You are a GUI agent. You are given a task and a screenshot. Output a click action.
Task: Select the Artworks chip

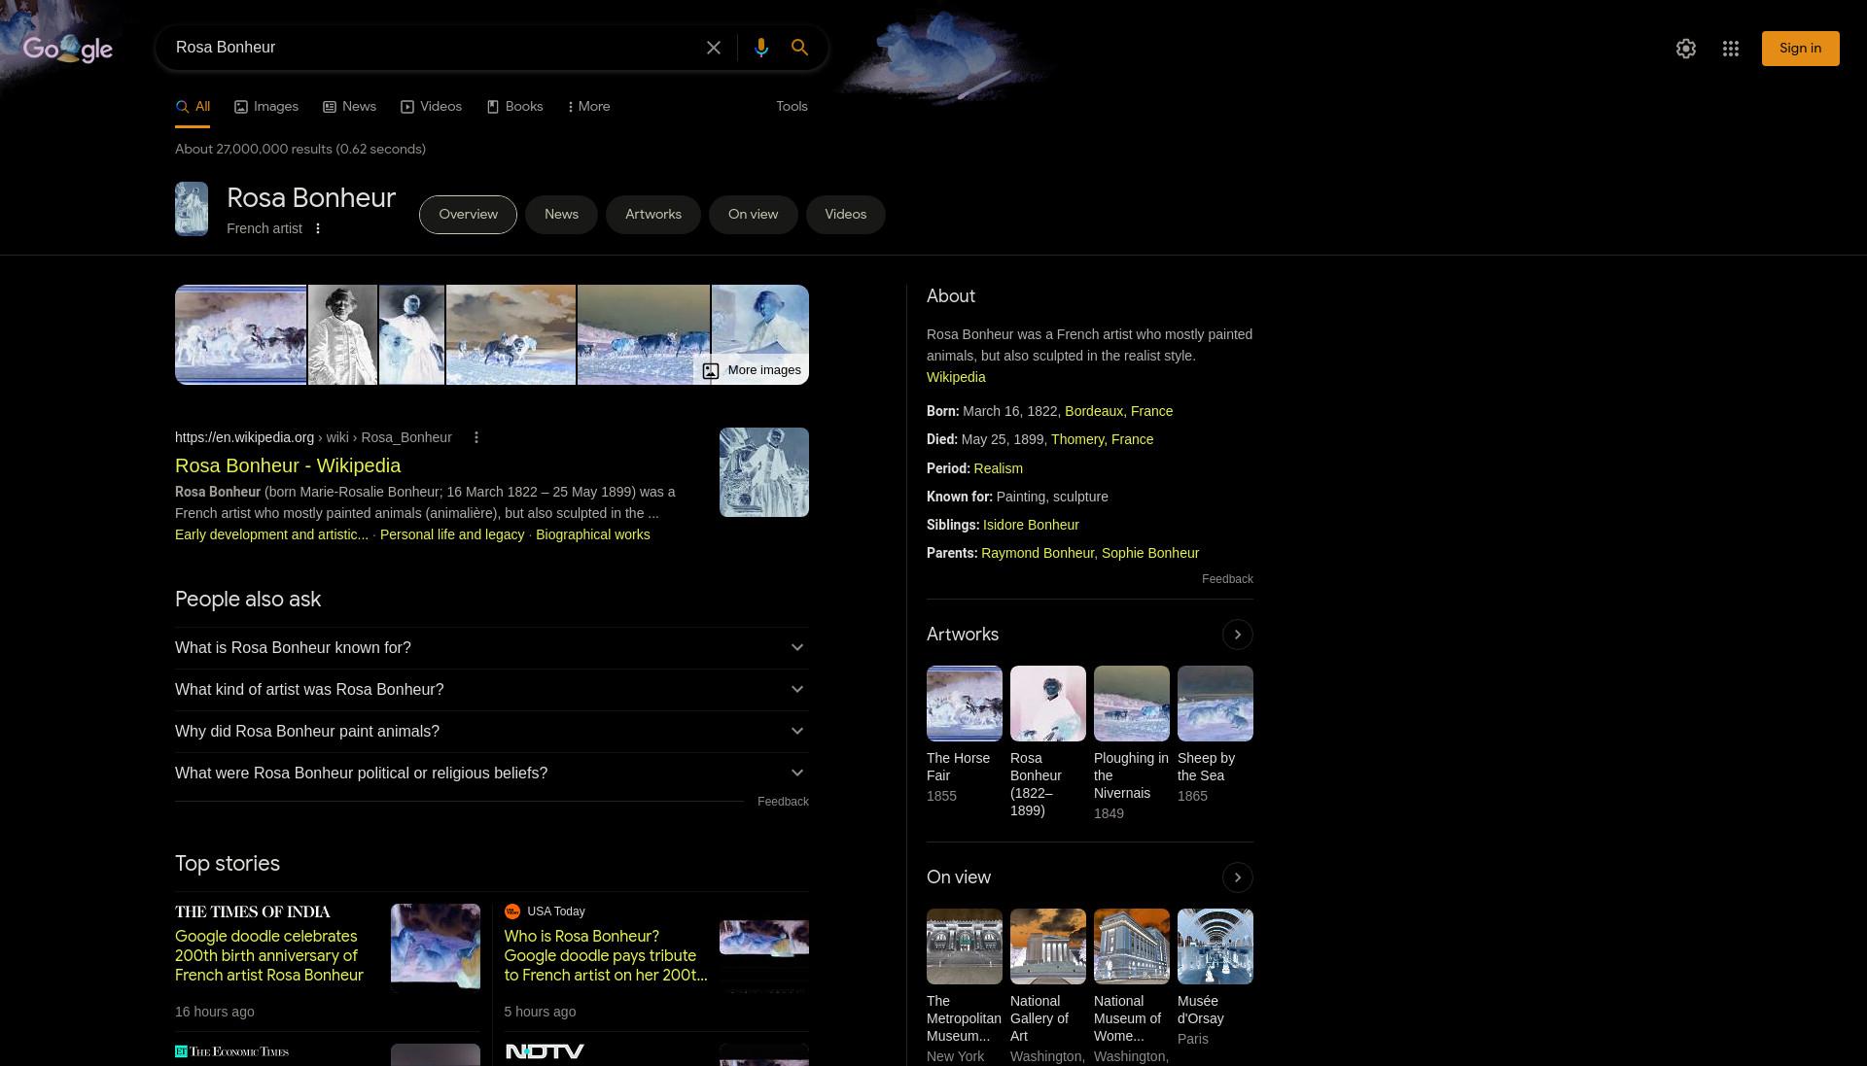pyautogui.click(x=653, y=215)
